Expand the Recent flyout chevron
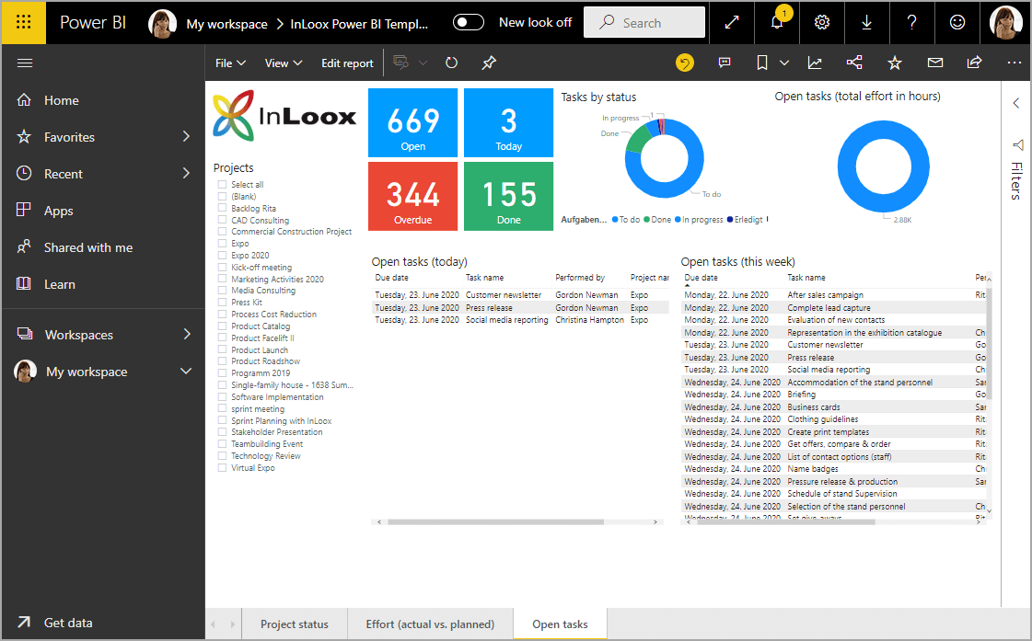Viewport: 1032px width, 641px height. tap(186, 174)
